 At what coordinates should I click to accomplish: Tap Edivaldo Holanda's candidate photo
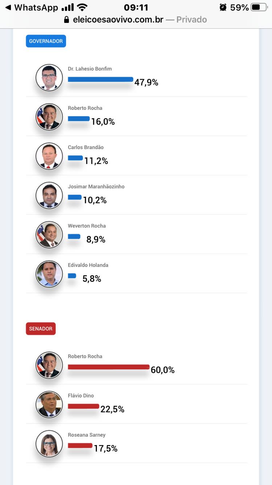pos(49,274)
